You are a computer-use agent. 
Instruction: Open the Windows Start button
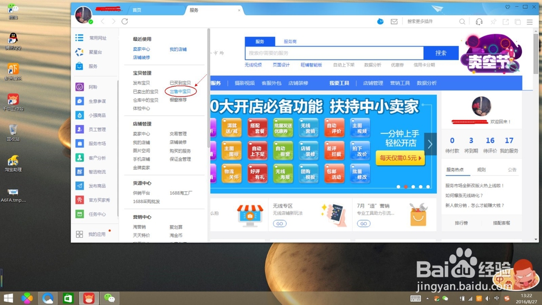8,298
